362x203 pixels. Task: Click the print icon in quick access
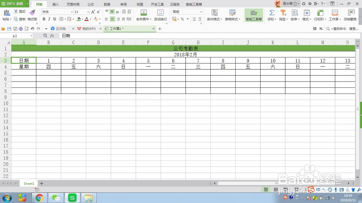pyautogui.click(x=21, y=29)
